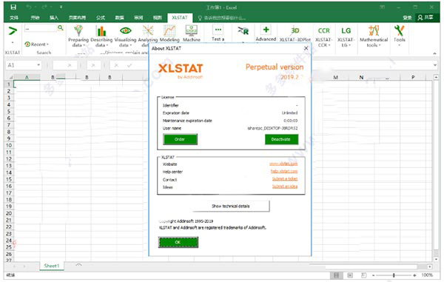
Task: Click the green OK button
Action: pyautogui.click(x=178, y=242)
